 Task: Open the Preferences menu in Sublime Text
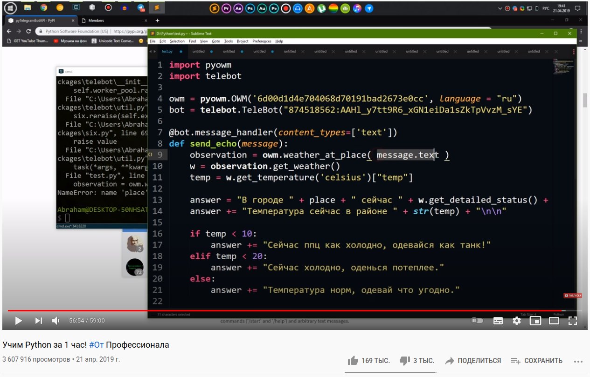262,41
